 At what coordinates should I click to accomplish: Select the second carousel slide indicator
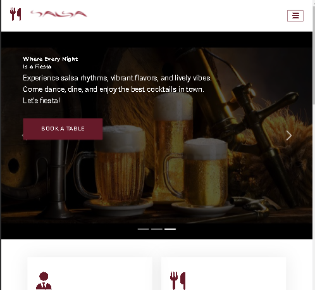157,229
